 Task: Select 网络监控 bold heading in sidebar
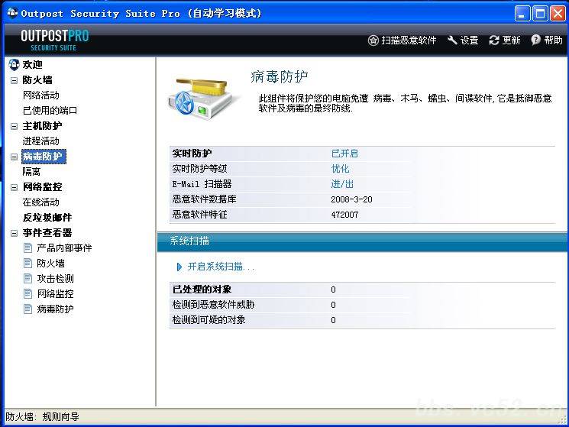[x=42, y=187]
